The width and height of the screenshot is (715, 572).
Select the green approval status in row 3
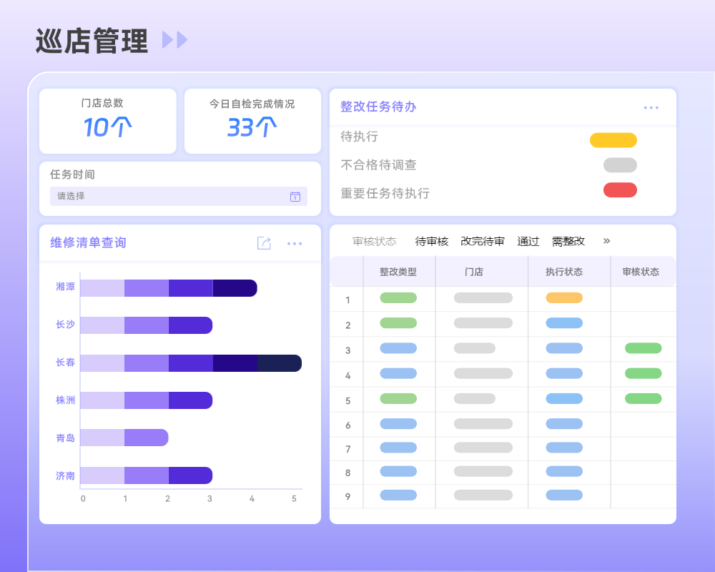643,348
